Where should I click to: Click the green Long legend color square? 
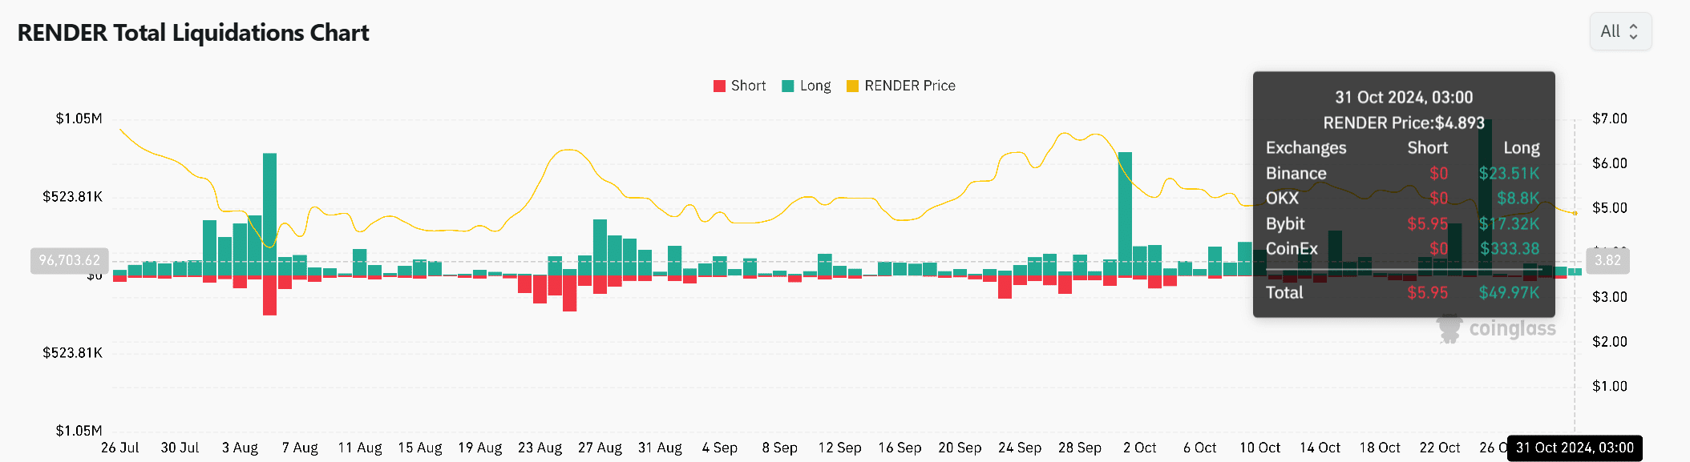tap(788, 86)
